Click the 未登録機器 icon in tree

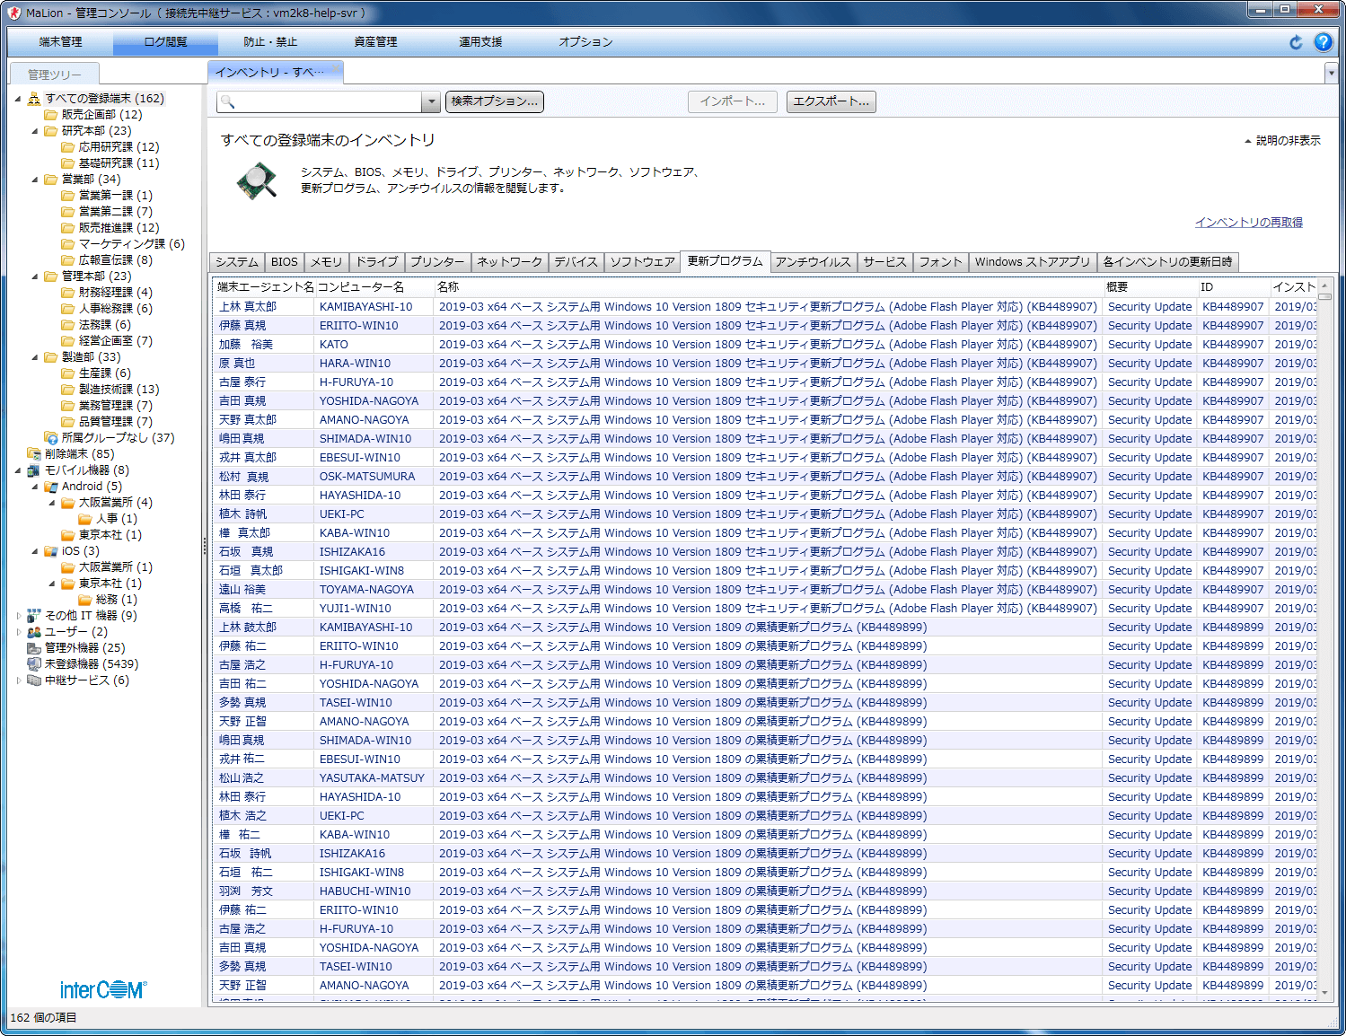point(34,664)
